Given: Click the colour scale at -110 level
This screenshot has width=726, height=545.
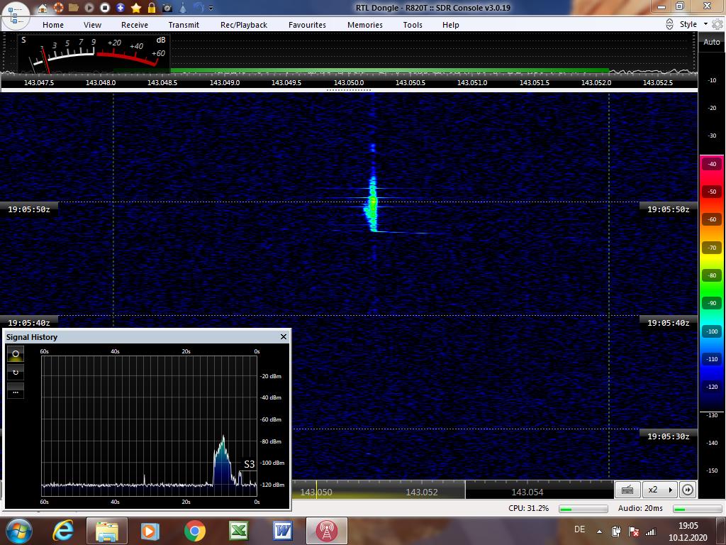Looking at the screenshot, I should 712,358.
